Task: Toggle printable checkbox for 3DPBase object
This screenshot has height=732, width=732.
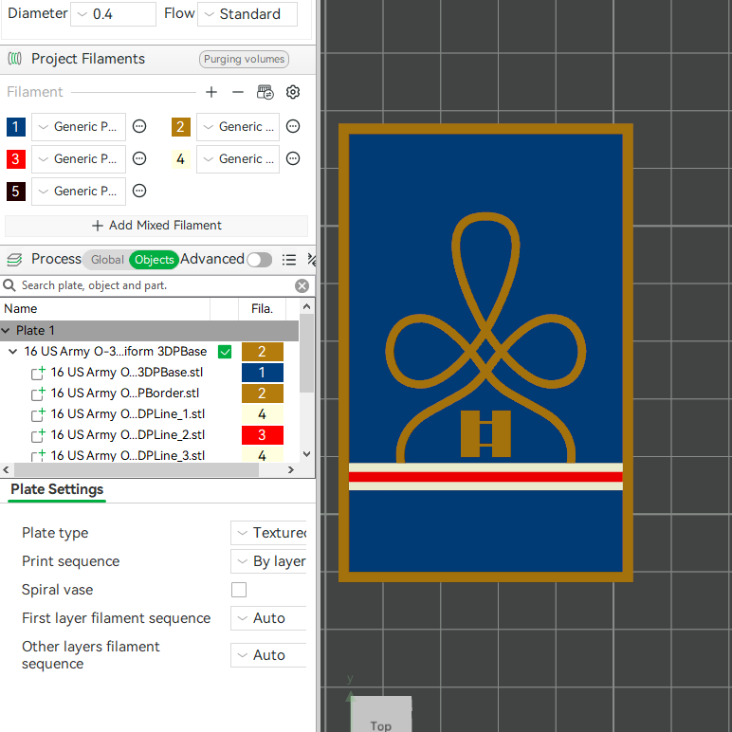Action: pyautogui.click(x=225, y=352)
